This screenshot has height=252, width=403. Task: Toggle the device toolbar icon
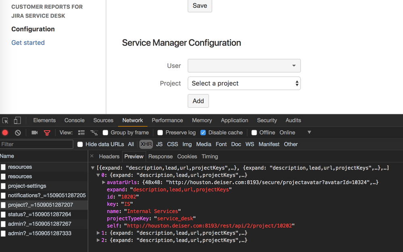pos(17,121)
